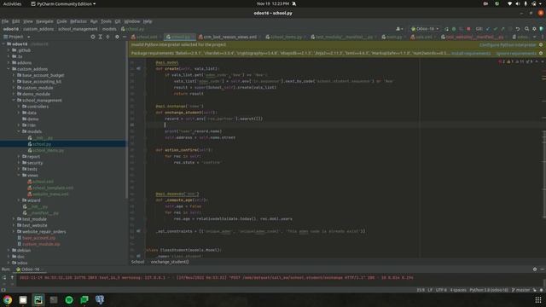
Task: Switch to crm_lost_reason_views.xml tab
Action: click(x=229, y=37)
